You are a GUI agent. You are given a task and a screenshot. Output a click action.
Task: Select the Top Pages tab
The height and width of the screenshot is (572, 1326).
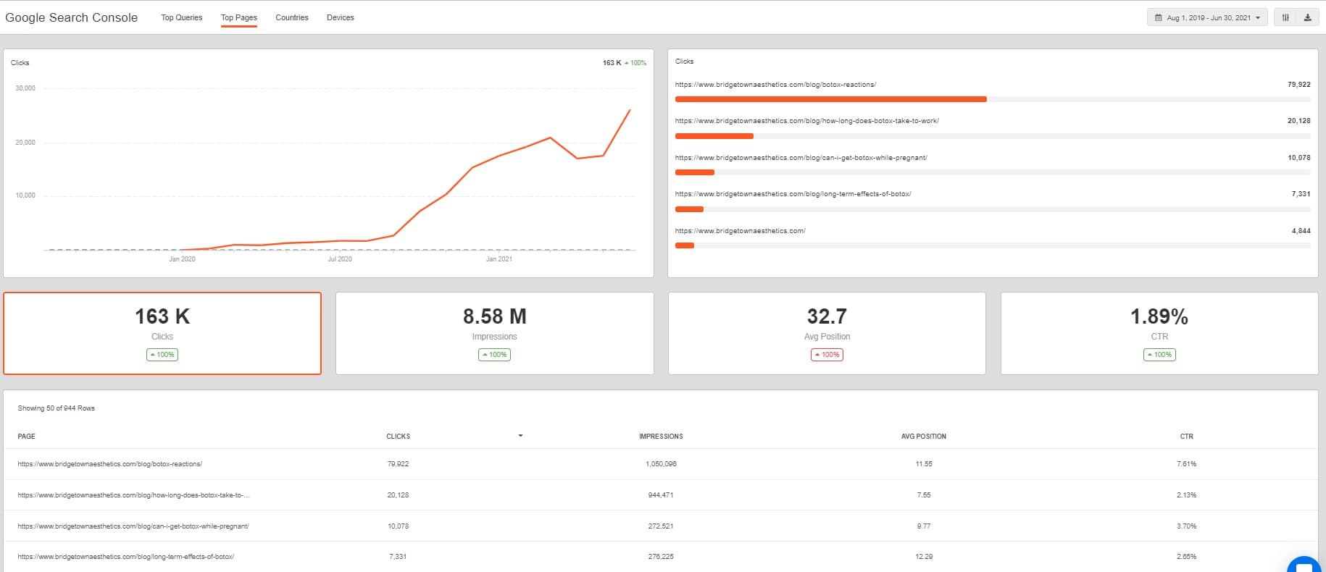pyautogui.click(x=239, y=17)
